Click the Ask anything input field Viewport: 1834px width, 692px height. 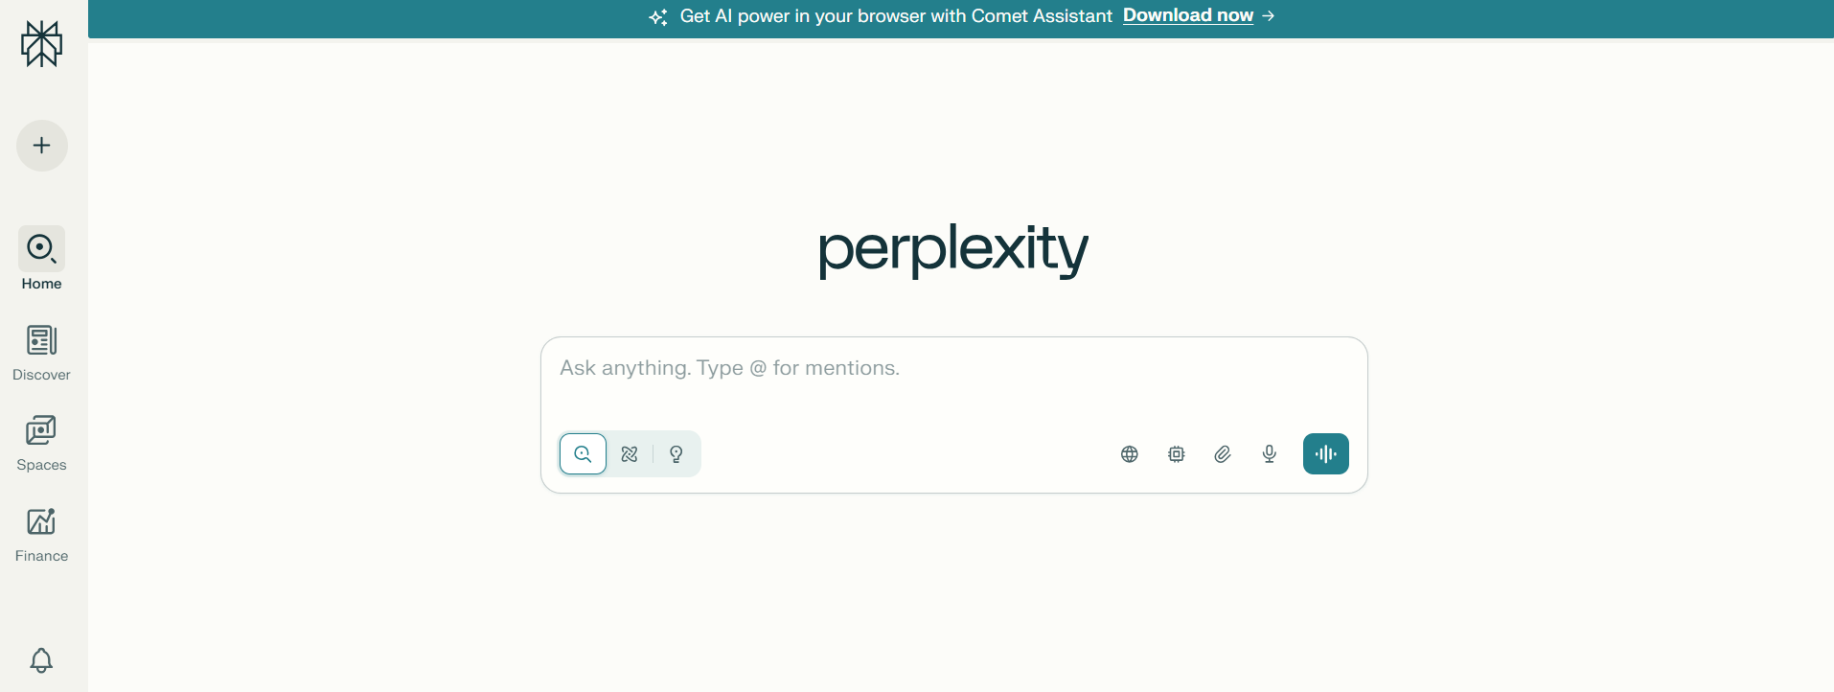tap(951, 368)
